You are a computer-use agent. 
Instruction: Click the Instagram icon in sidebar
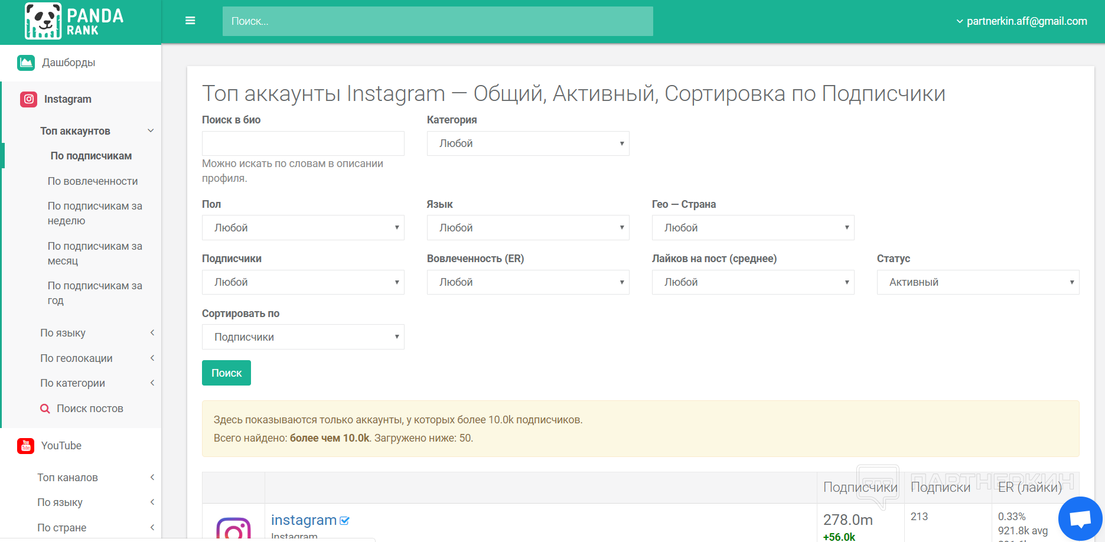[x=28, y=99]
